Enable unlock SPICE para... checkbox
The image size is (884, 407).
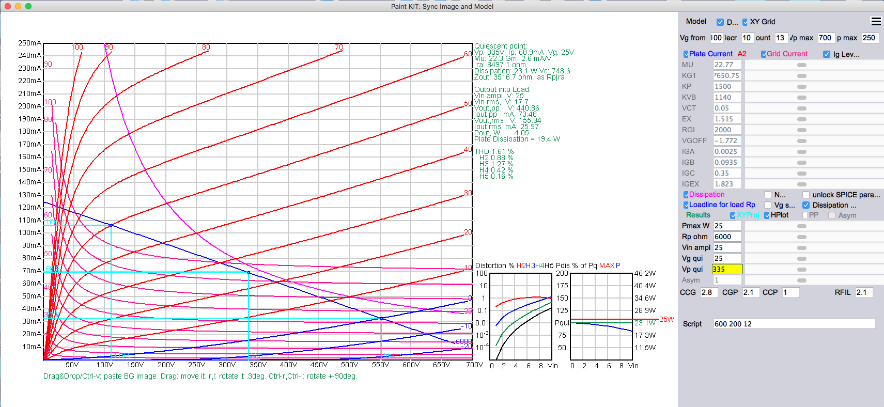coord(806,195)
